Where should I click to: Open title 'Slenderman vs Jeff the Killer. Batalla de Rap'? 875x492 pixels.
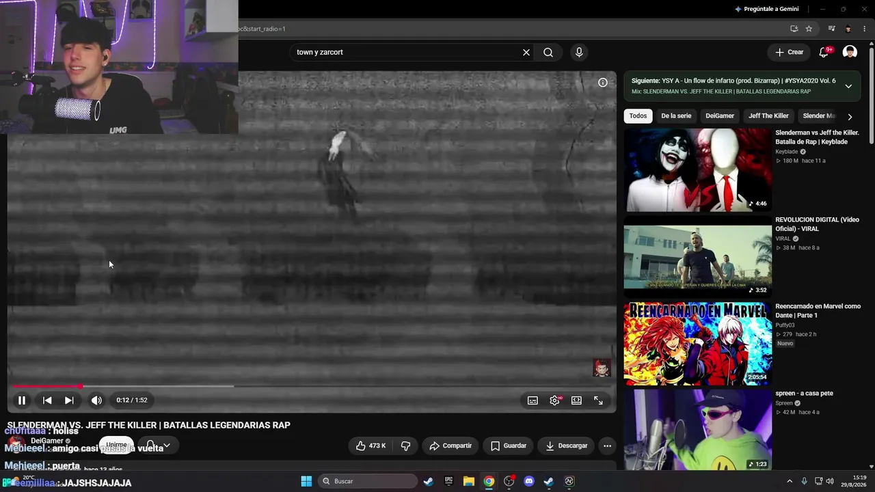pyautogui.click(x=817, y=137)
